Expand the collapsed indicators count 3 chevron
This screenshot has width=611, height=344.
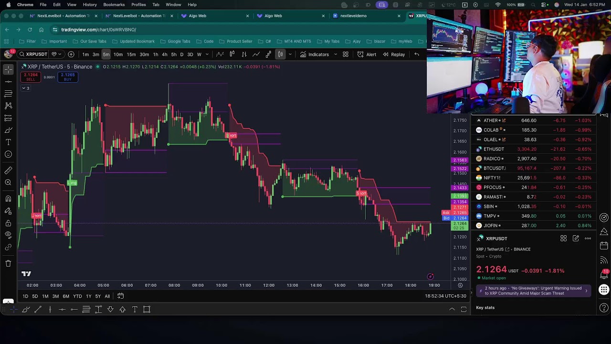point(26,88)
